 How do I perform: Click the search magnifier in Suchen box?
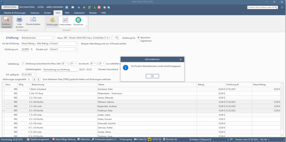click(276, 7)
